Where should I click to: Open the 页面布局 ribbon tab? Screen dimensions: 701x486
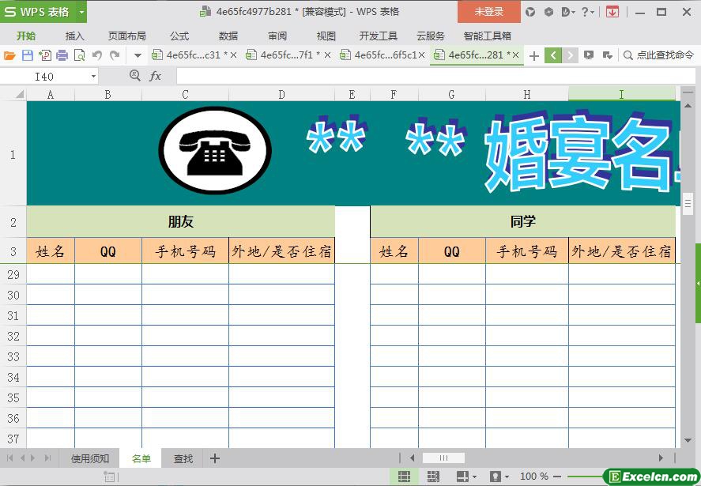pos(127,36)
